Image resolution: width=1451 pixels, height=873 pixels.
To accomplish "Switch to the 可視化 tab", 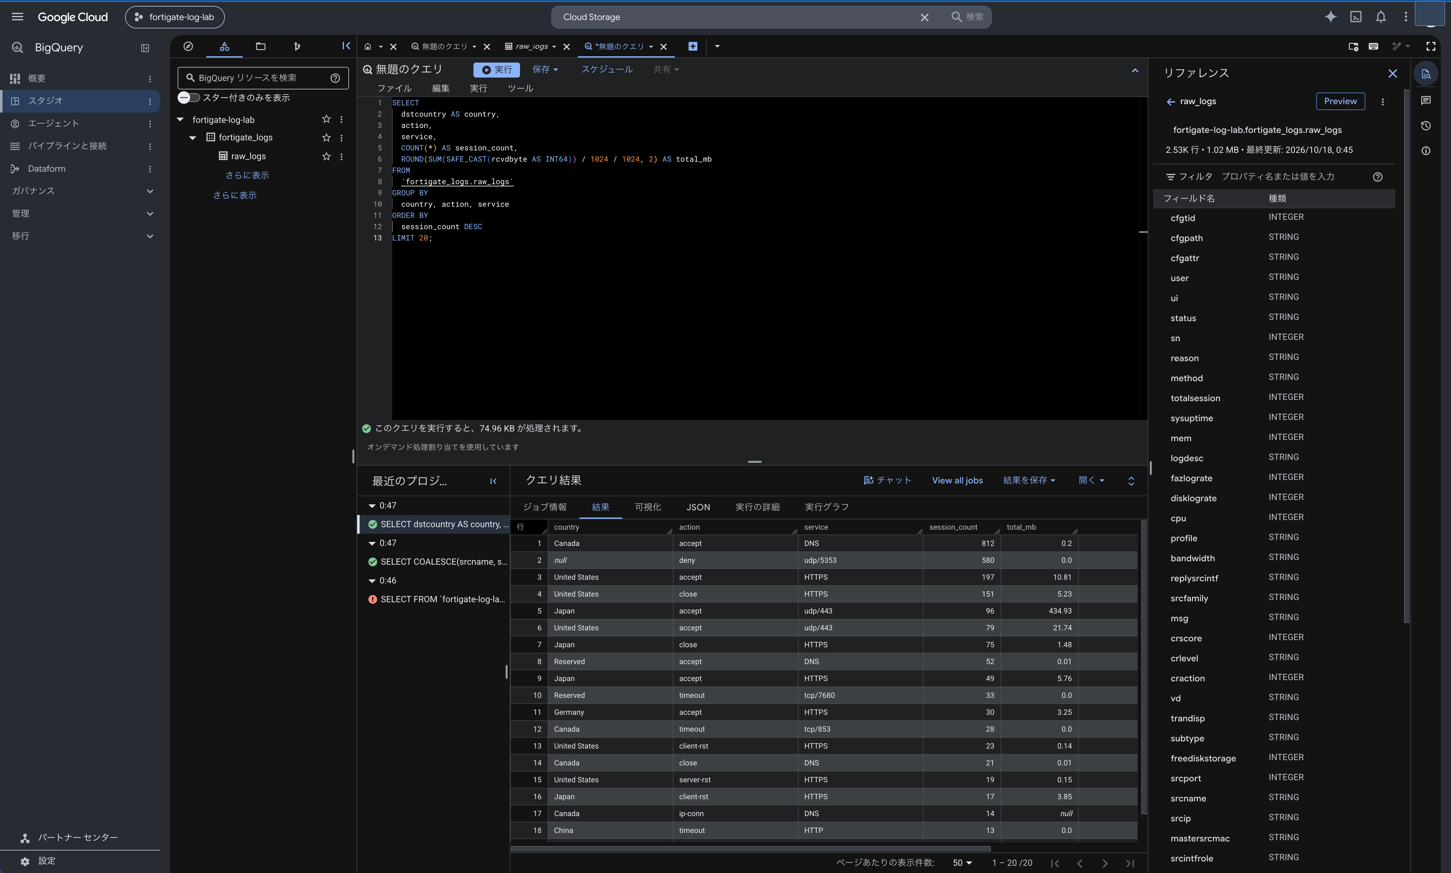I will click(x=648, y=507).
